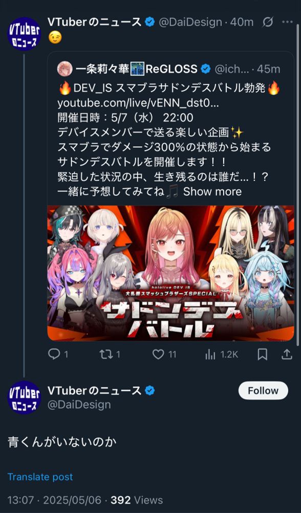This screenshot has width=301, height=513.
Task: Follow the VTuberのニュース account
Action: pos(263,390)
